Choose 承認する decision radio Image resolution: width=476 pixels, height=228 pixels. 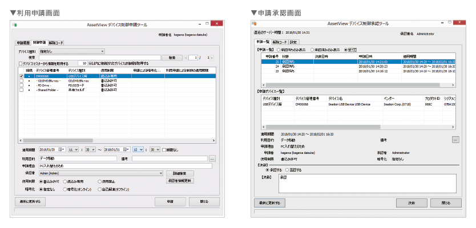(268, 170)
